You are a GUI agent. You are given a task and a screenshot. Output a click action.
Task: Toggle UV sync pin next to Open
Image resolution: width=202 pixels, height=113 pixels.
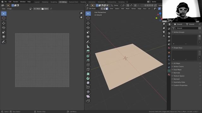pos(51,9)
